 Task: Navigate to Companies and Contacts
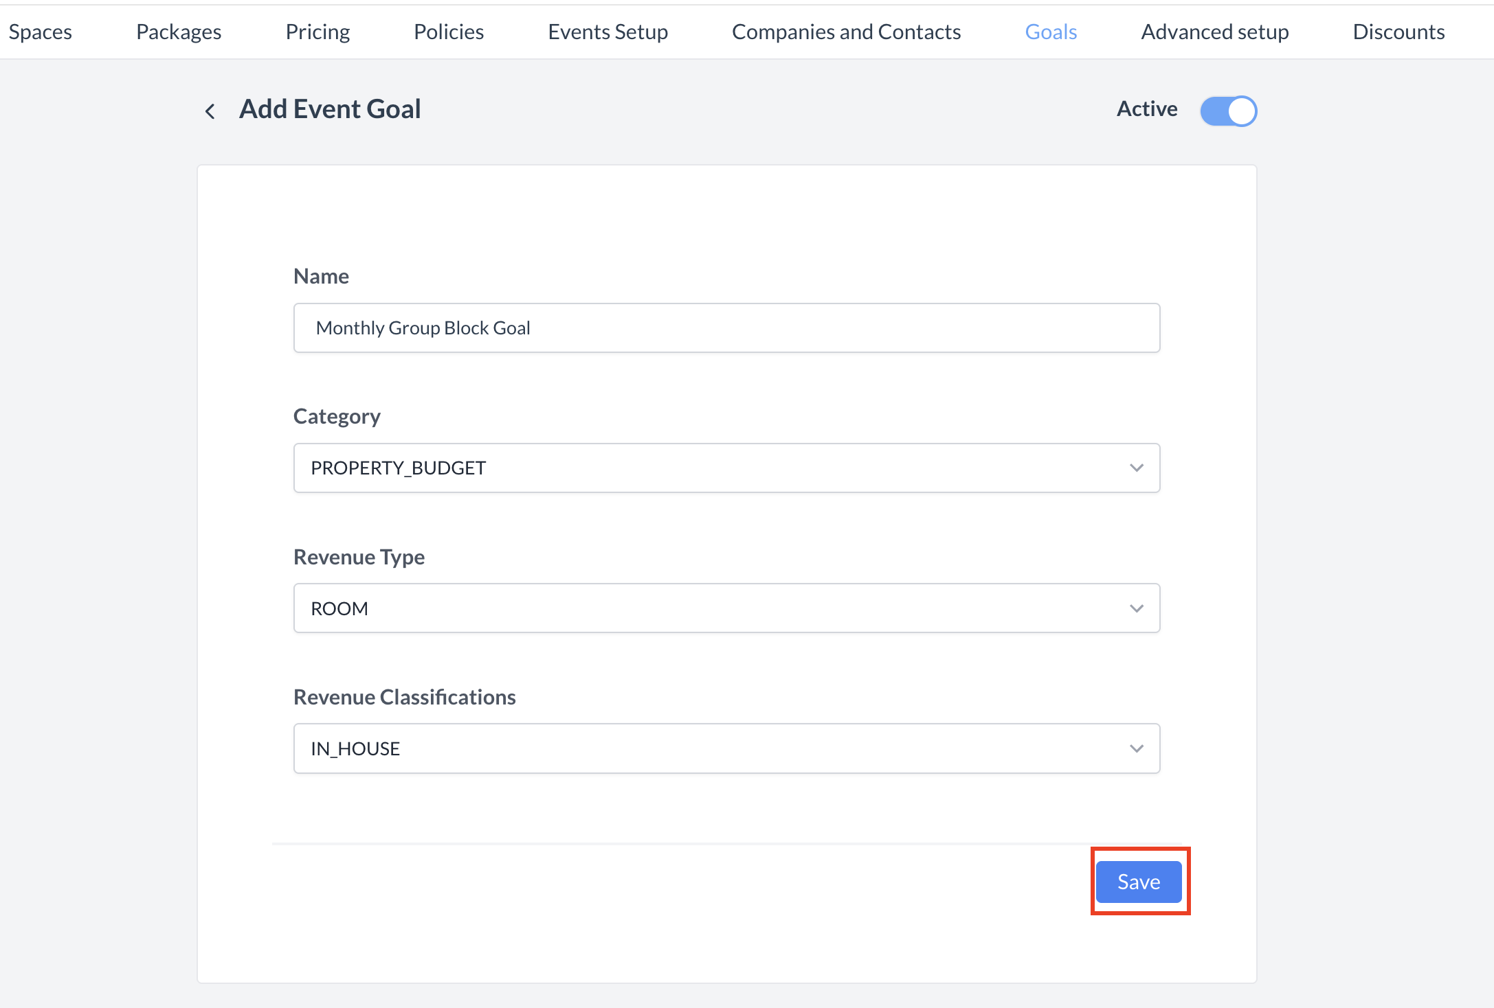tap(846, 32)
